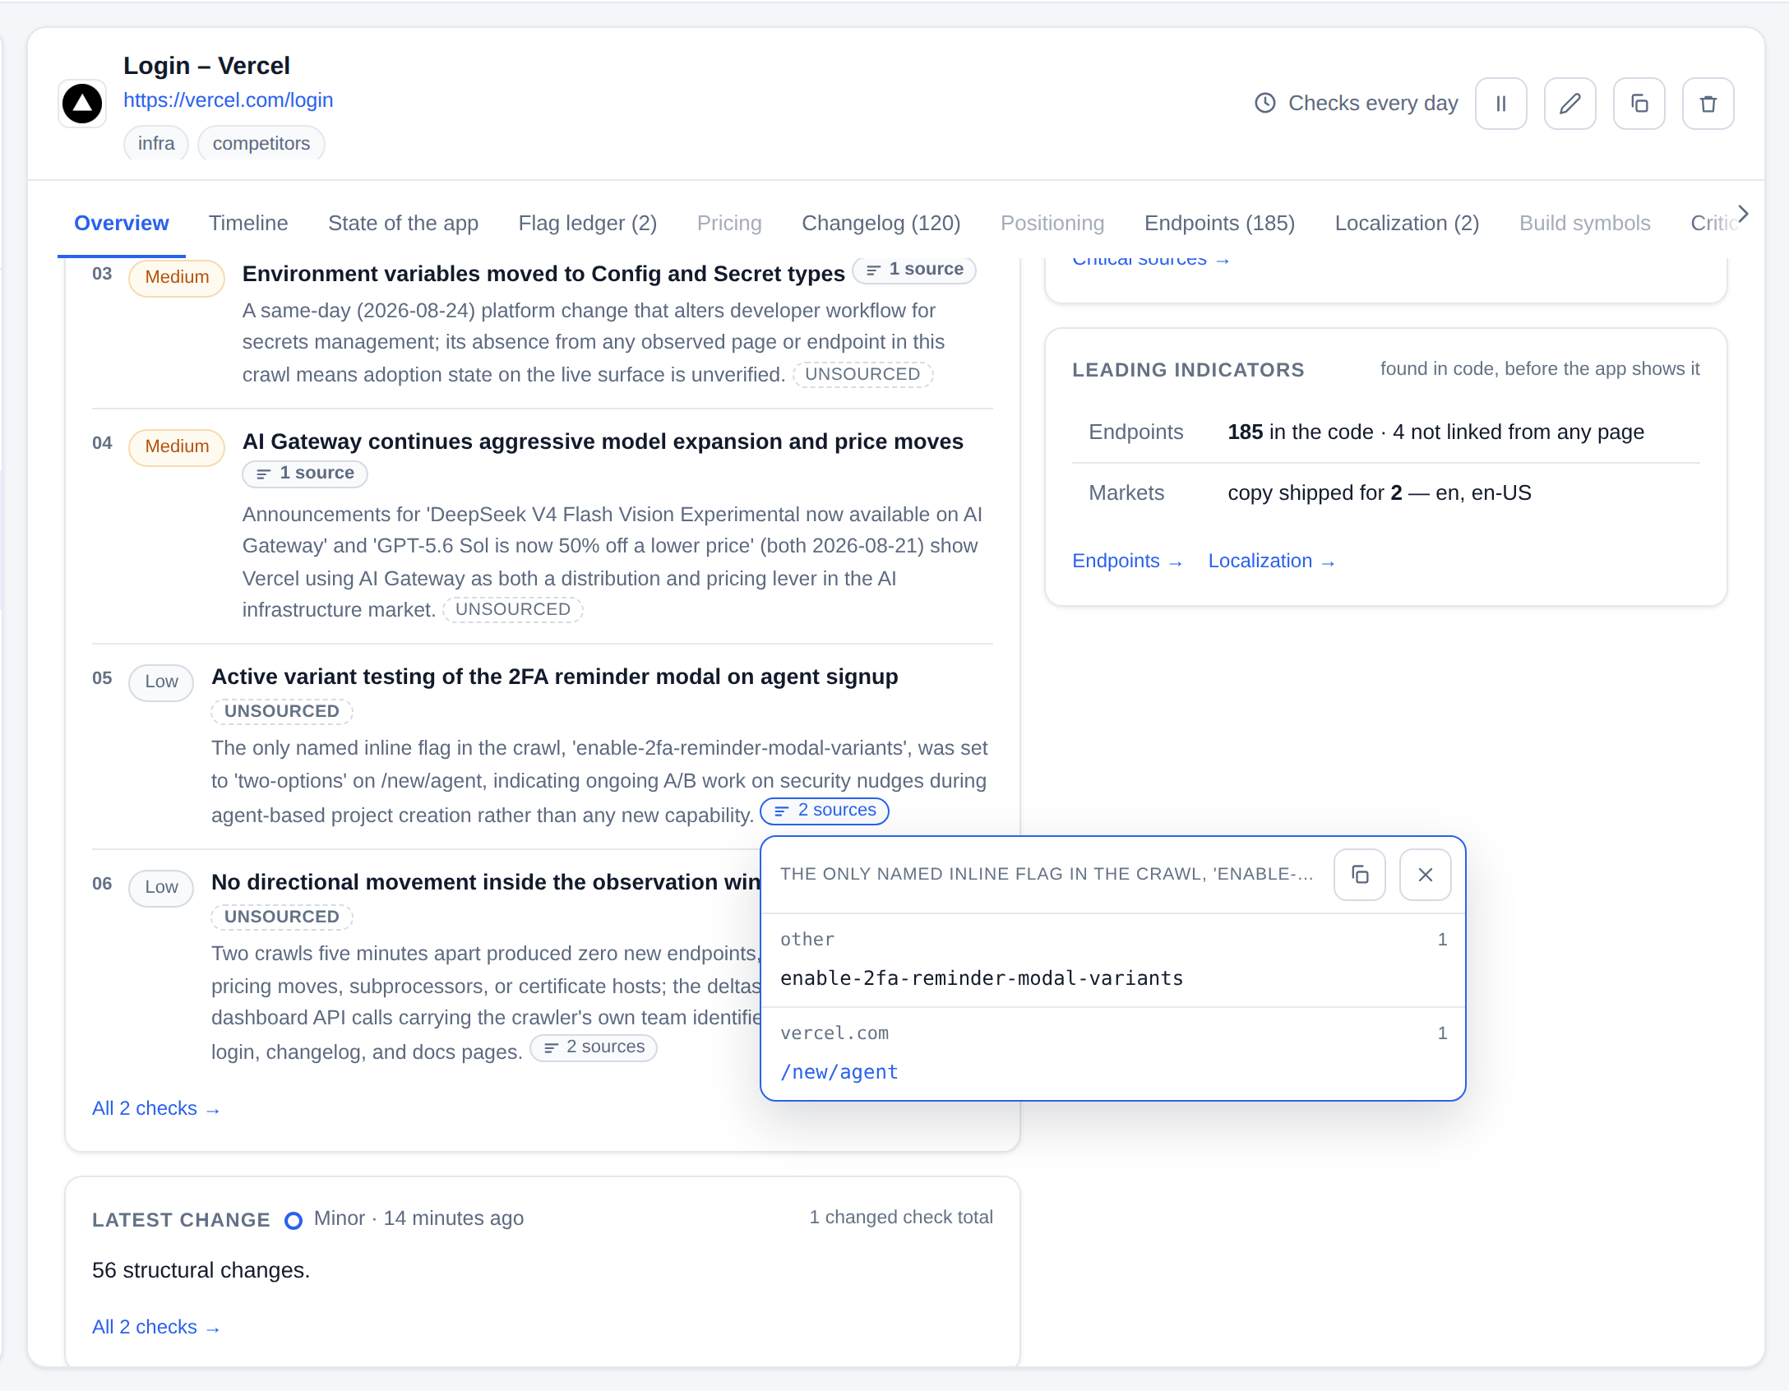Click the infra tag
This screenshot has width=1789, height=1391.
[x=156, y=143]
